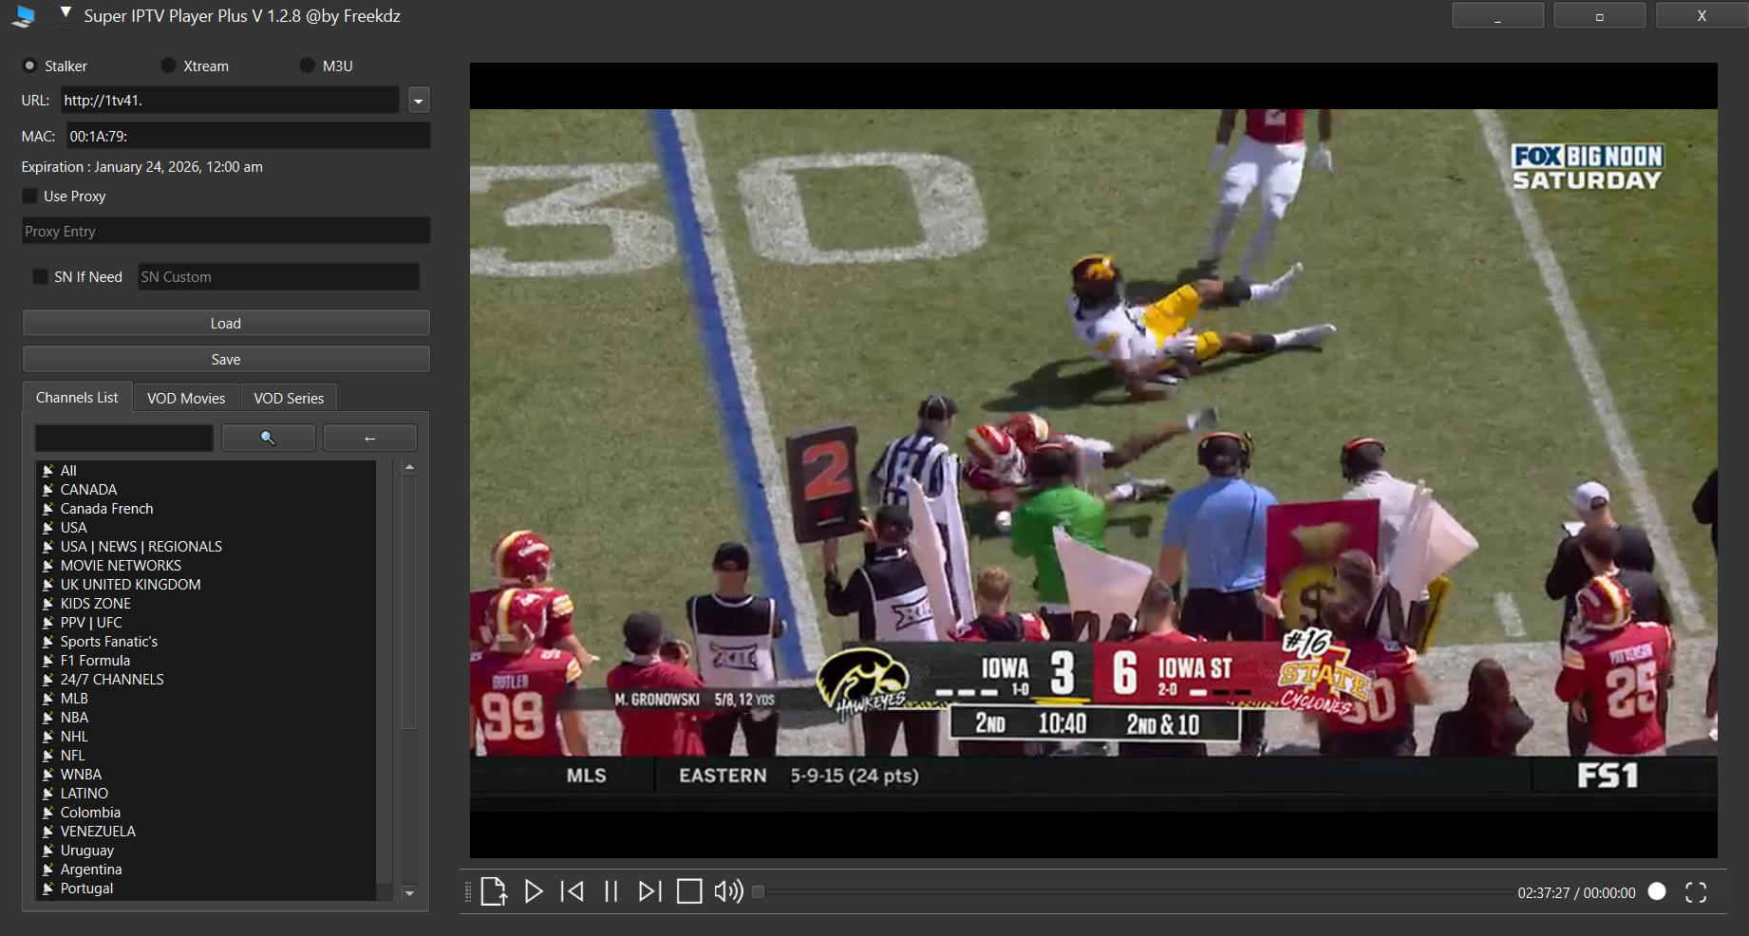Open the Sports Fanatic's category
1749x936 pixels.
click(x=206, y=641)
